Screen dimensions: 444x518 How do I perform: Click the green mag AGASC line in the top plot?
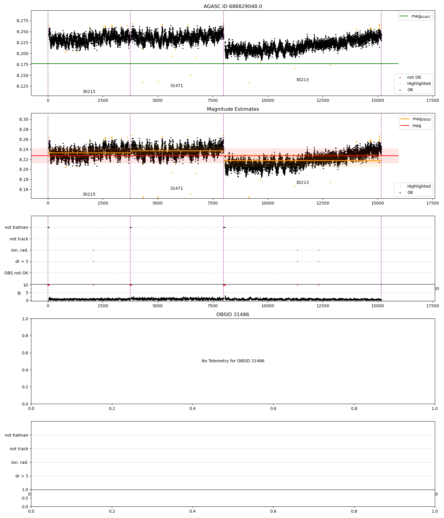pyautogui.click(x=215, y=64)
